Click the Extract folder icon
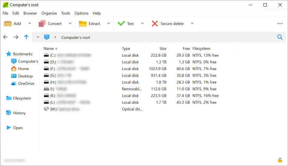Screen dimensions: 288x166 click(x=83, y=24)
